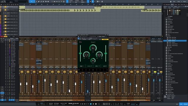Click the left level slider in Noise 2
This screenshot has width=188, height=106.
[x=80, y=53]
